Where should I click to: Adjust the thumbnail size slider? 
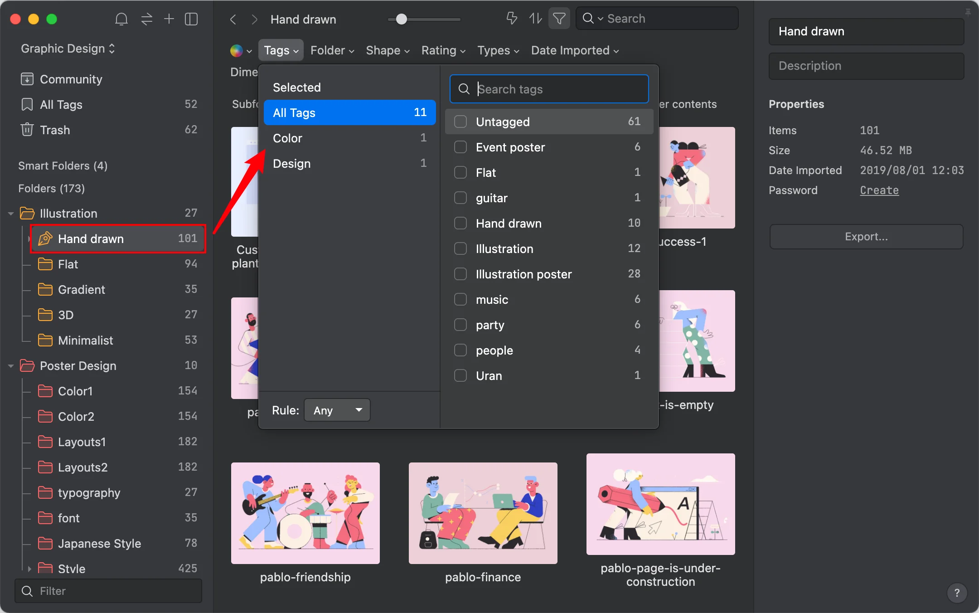pos(402,19)
